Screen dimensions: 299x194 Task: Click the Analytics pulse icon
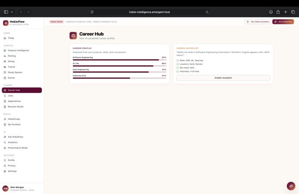(5, 143)
